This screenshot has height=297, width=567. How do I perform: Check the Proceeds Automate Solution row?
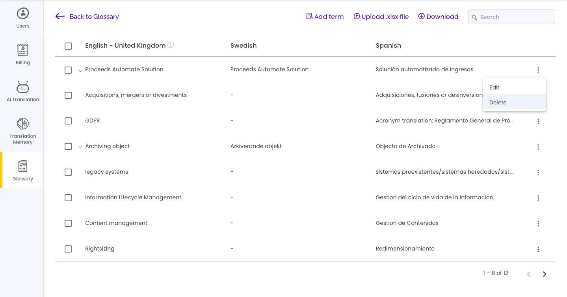[x=68, y=70]
